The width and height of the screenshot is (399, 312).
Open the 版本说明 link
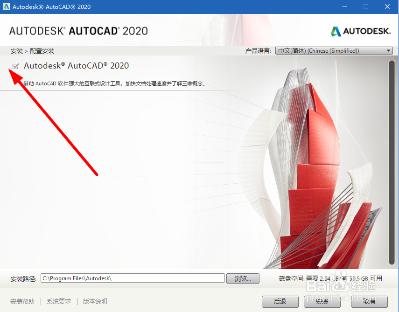pyautogui.click(x=95, y=301)
